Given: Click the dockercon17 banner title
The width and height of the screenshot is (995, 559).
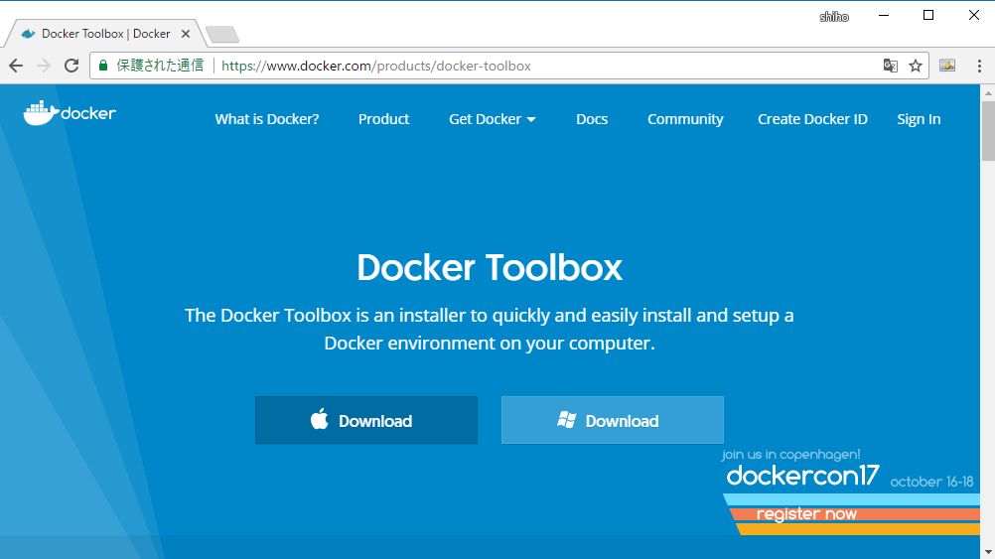Looking at the screenshot, I should [802, 476].
